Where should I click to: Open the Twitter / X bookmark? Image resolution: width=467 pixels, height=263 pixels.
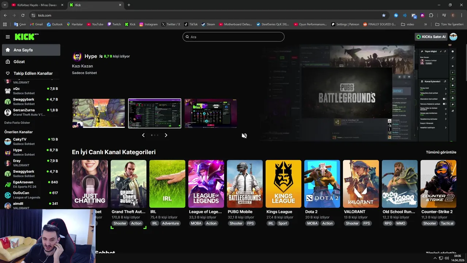(x=171, y=24)
